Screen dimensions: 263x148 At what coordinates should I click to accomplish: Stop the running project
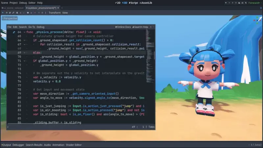point(232,3)
